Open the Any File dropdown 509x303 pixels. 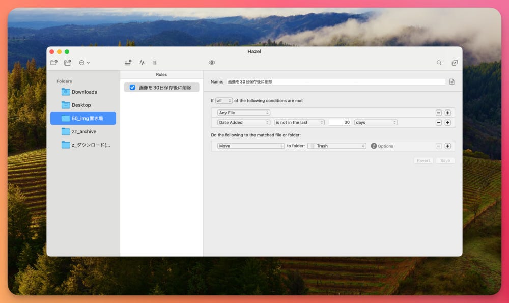click(x=243, y=113)
